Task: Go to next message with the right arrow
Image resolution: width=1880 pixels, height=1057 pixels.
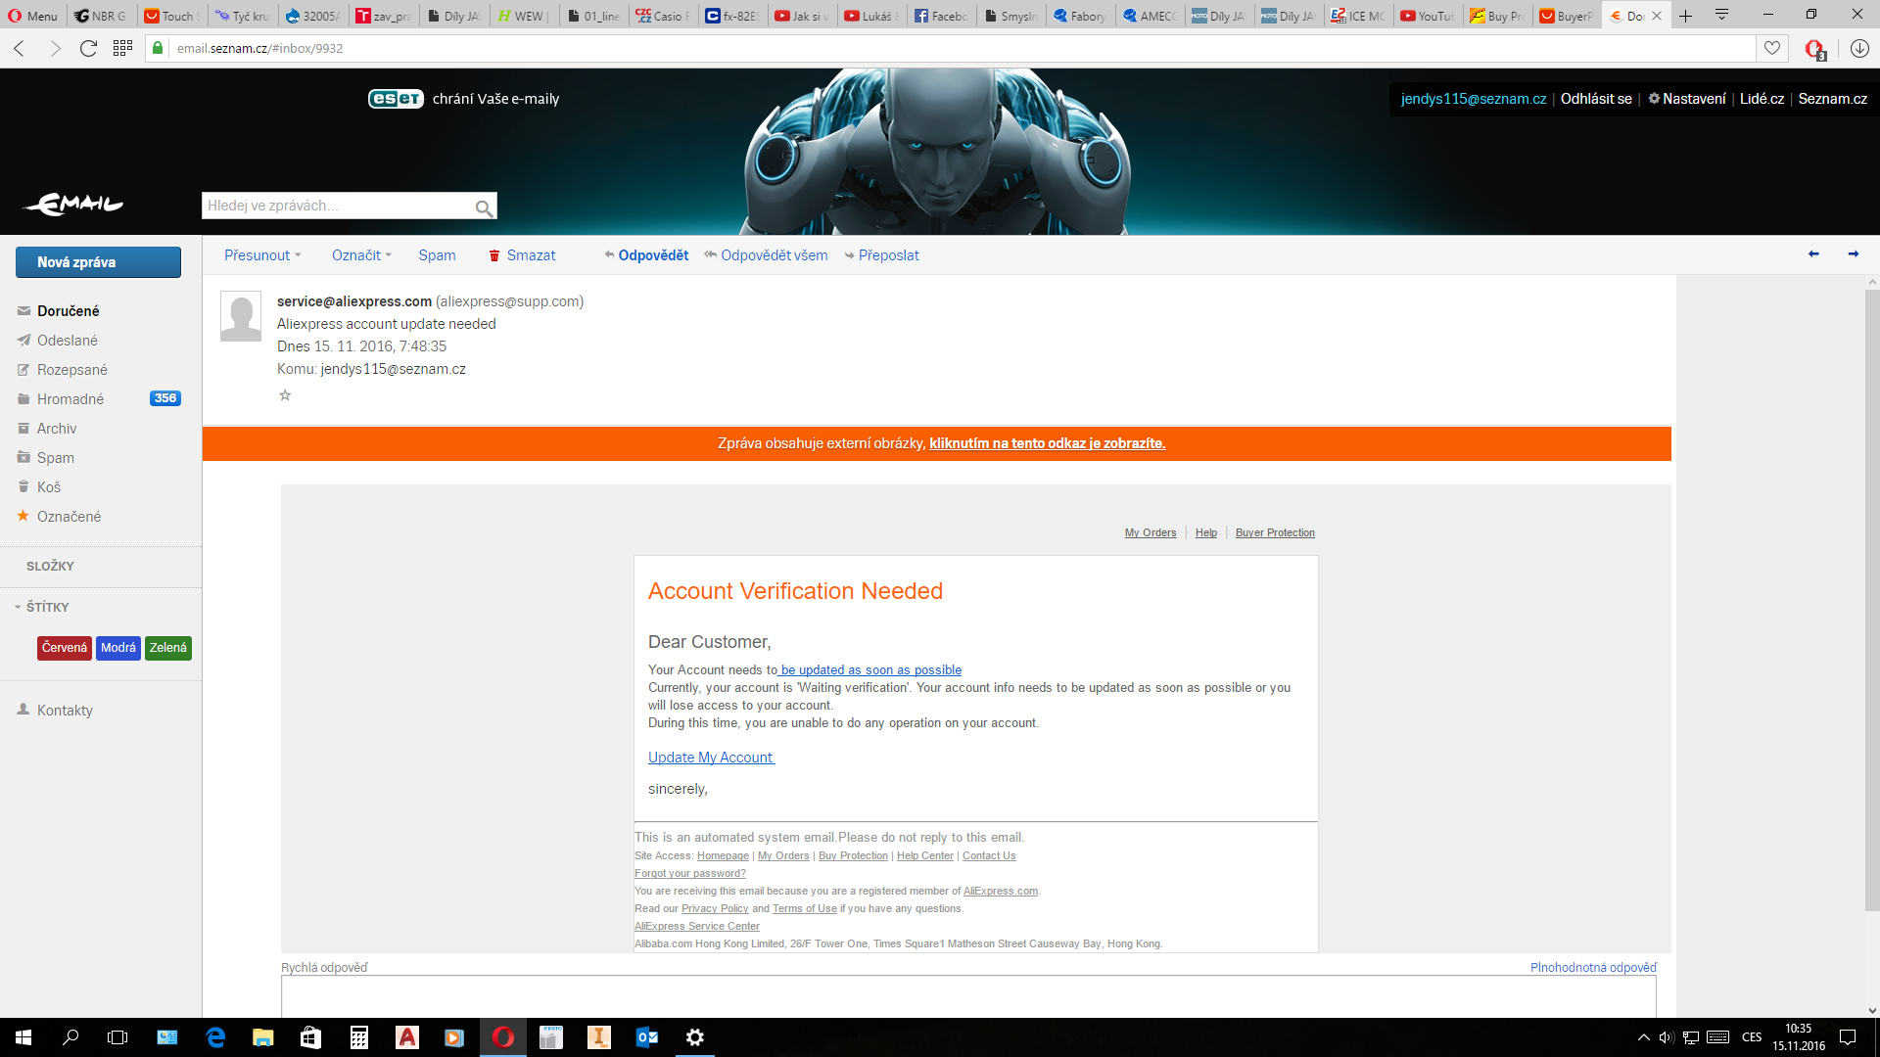Action: 1853,254
